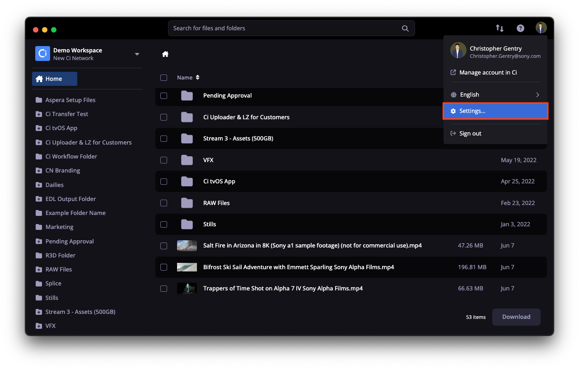Open the Ci tvOS App folder row
The height and width of the screenshot is (369, 579).
(x=351, y=181)
